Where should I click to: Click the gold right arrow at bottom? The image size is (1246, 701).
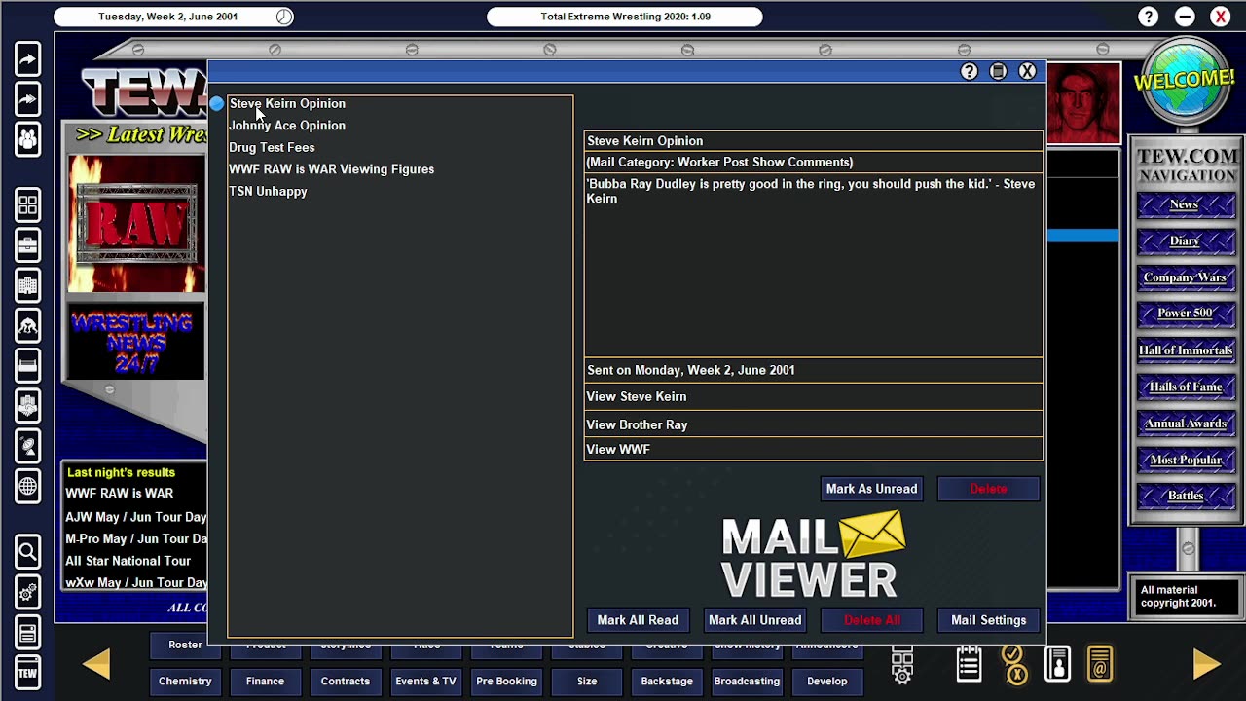tap(1206, 664)
